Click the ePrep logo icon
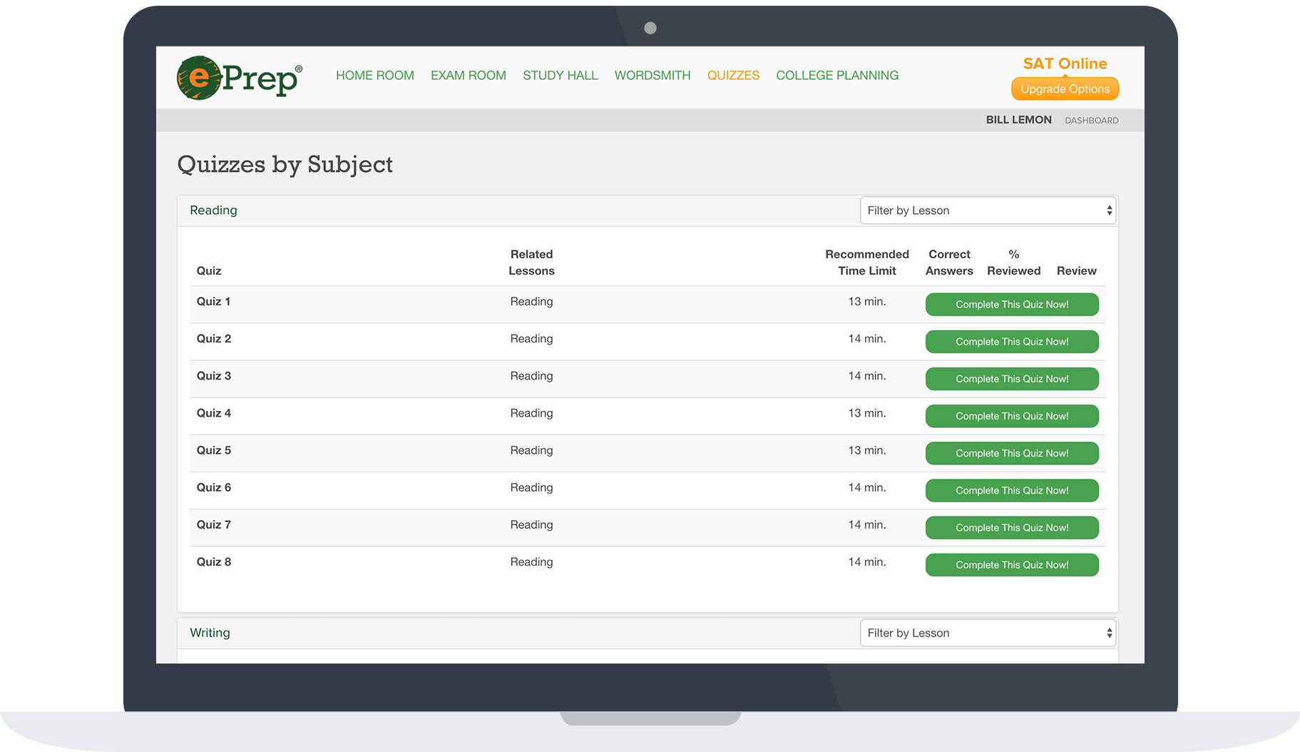Viewport: 1300px width, 752px height. point(239,78)
